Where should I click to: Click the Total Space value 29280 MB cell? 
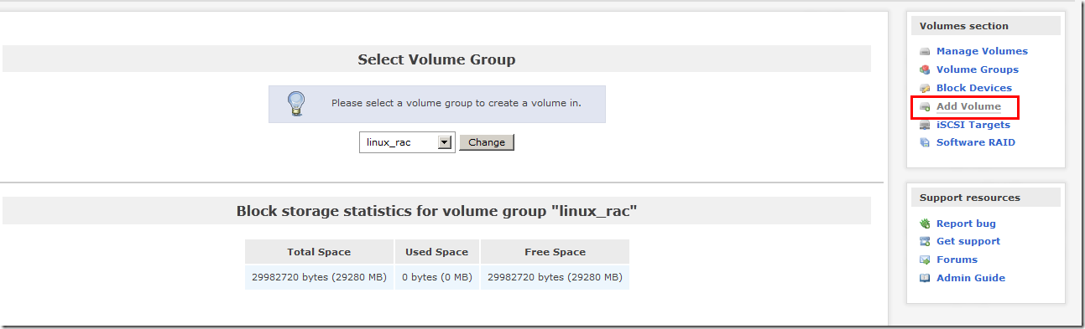319,277
